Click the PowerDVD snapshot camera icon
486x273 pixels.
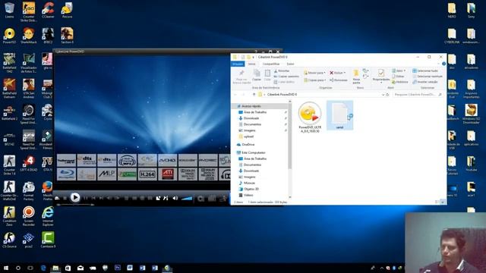[200, 199]
